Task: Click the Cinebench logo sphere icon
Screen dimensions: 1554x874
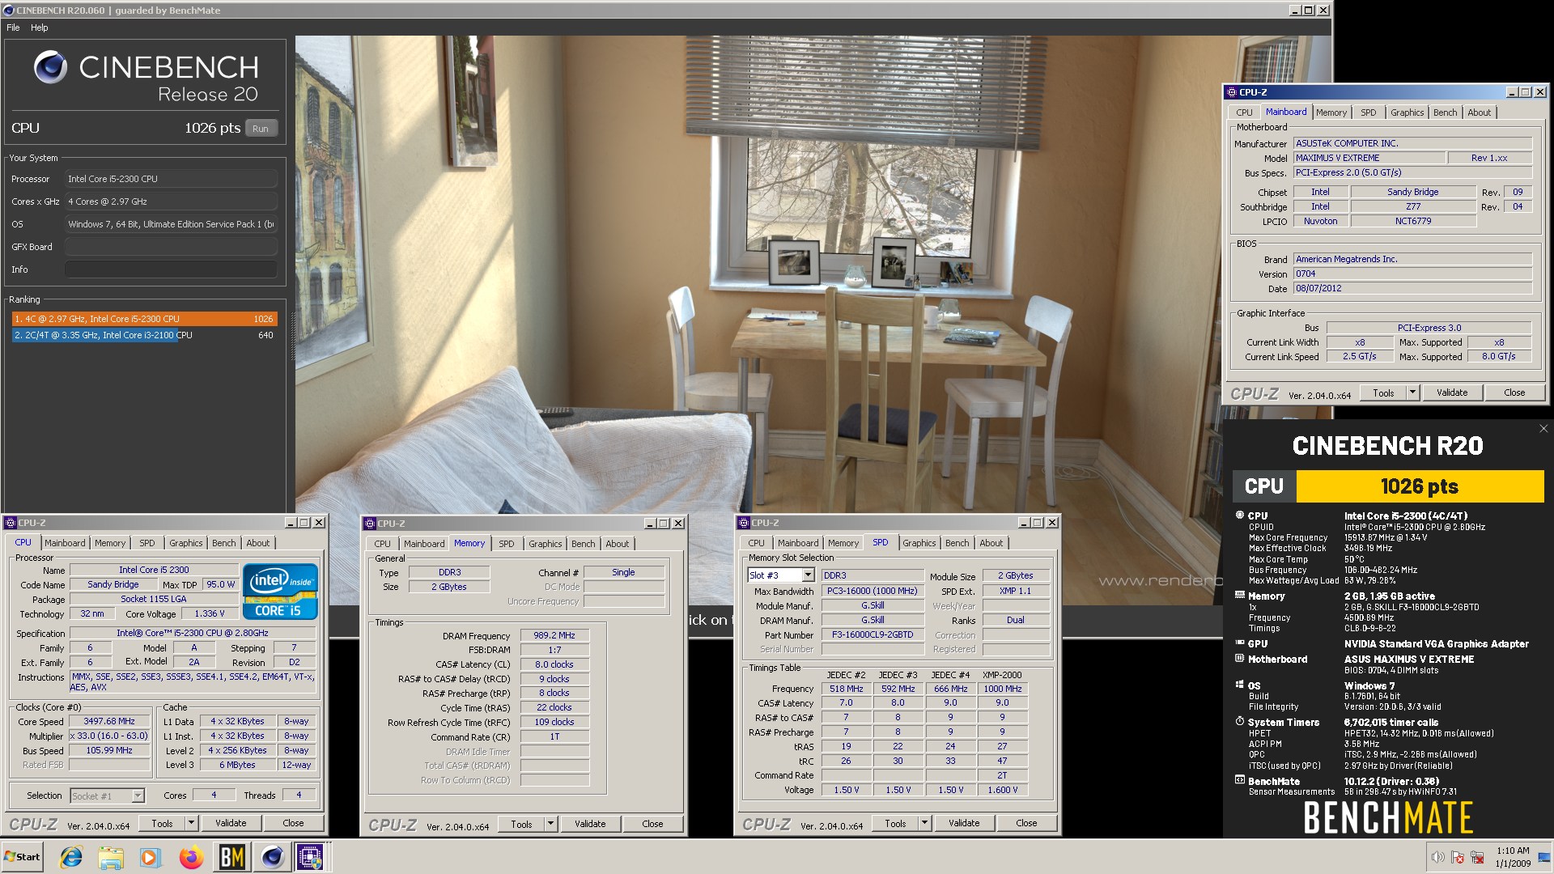Action: pos(50,67)
